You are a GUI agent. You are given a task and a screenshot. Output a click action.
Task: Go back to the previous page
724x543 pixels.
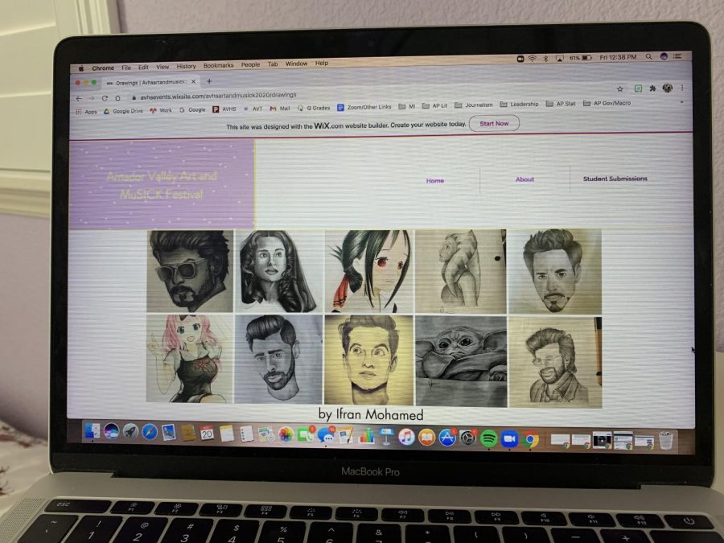coord(79,98)
